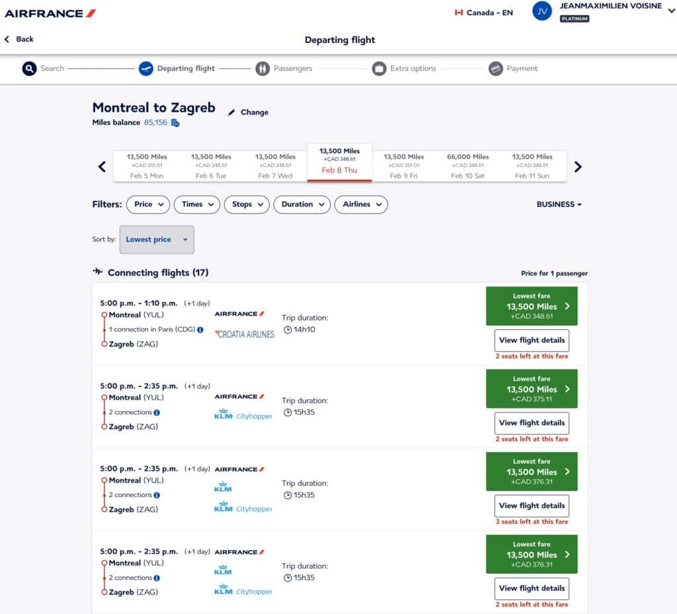Click the Extra options luggage icon
Screen dimensions: 677x614
[x=379, y=69]
